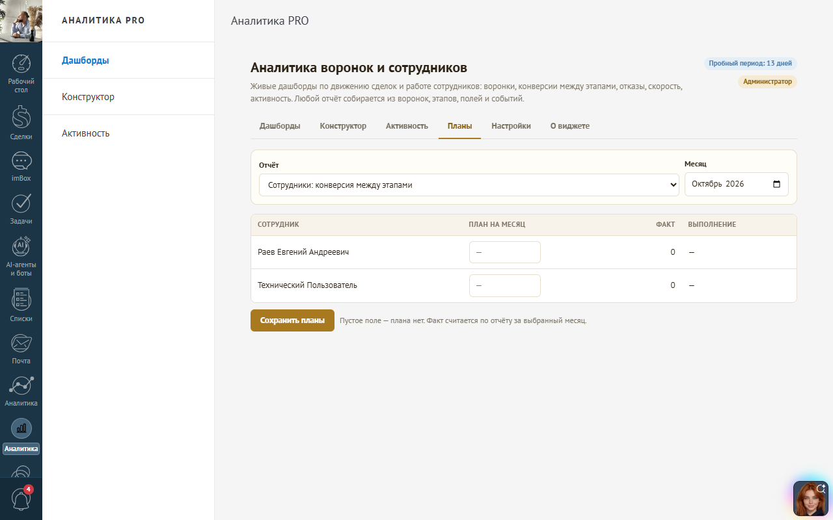Open the calendar picker in Месяц field
This screenshot has width=833, height=520.
pyautogui.click(x=776, y=184)
